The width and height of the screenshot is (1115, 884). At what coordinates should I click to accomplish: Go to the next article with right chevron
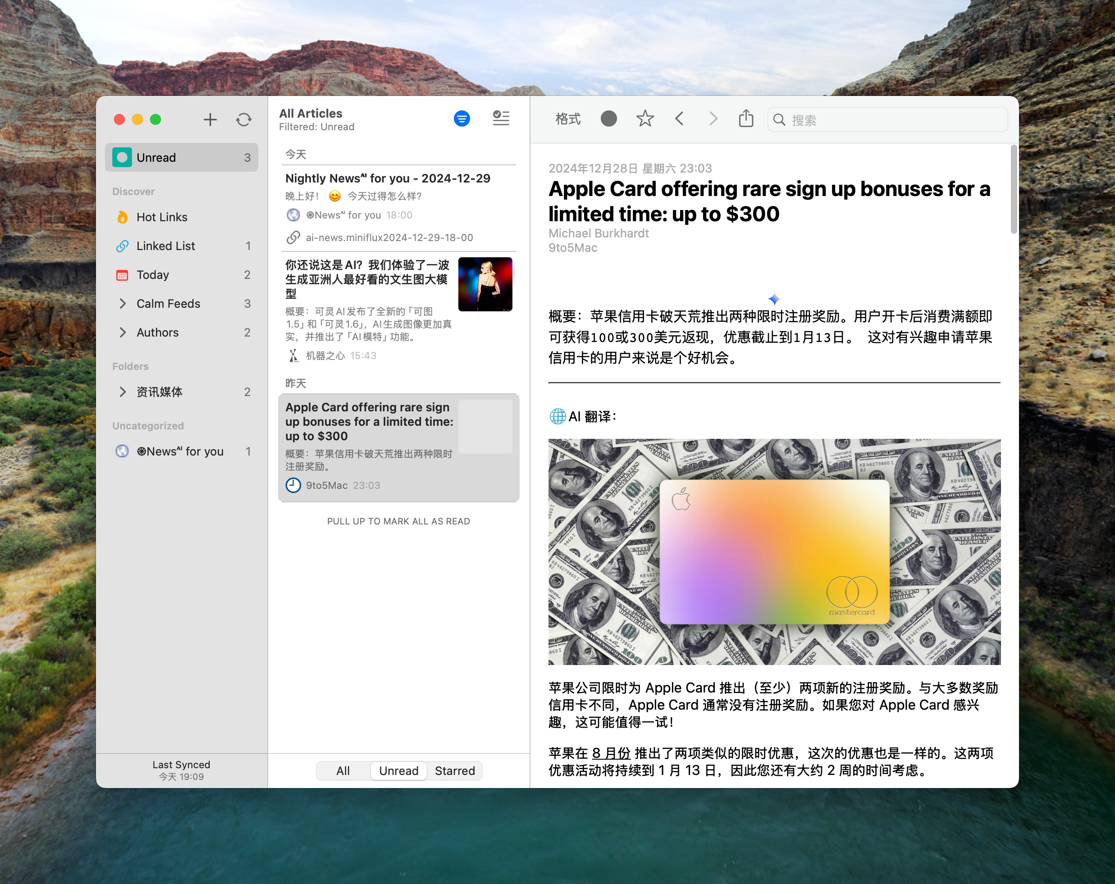(x=713, y=119)
